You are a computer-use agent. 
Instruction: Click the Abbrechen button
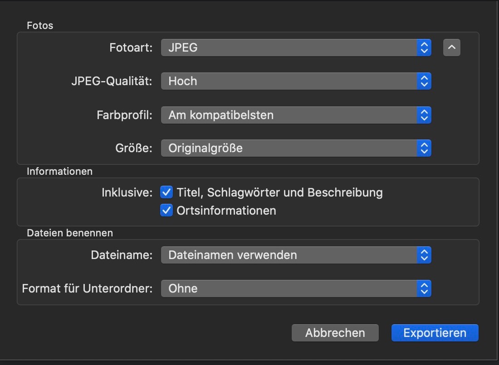pyautogui.click(x=335, y=333)
